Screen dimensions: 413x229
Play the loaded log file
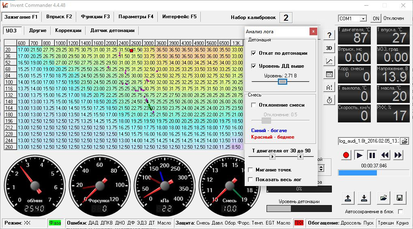pos(359,155)
